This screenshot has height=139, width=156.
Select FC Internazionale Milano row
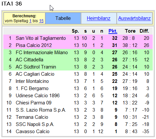(78, 53)
